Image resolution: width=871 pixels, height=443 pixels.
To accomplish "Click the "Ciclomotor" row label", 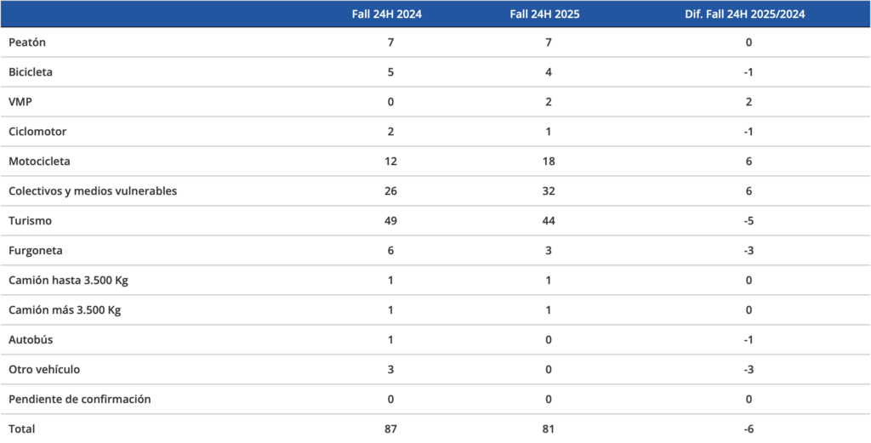I will (37, 132).
